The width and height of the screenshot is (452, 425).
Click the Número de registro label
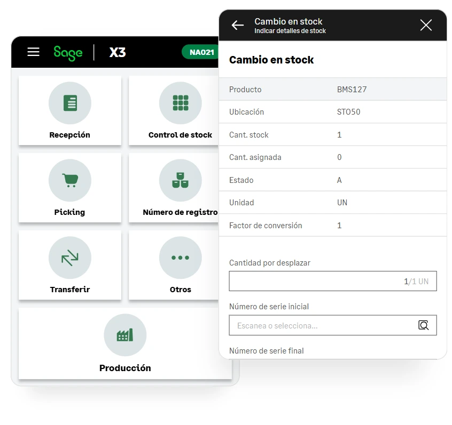(180, 212)
